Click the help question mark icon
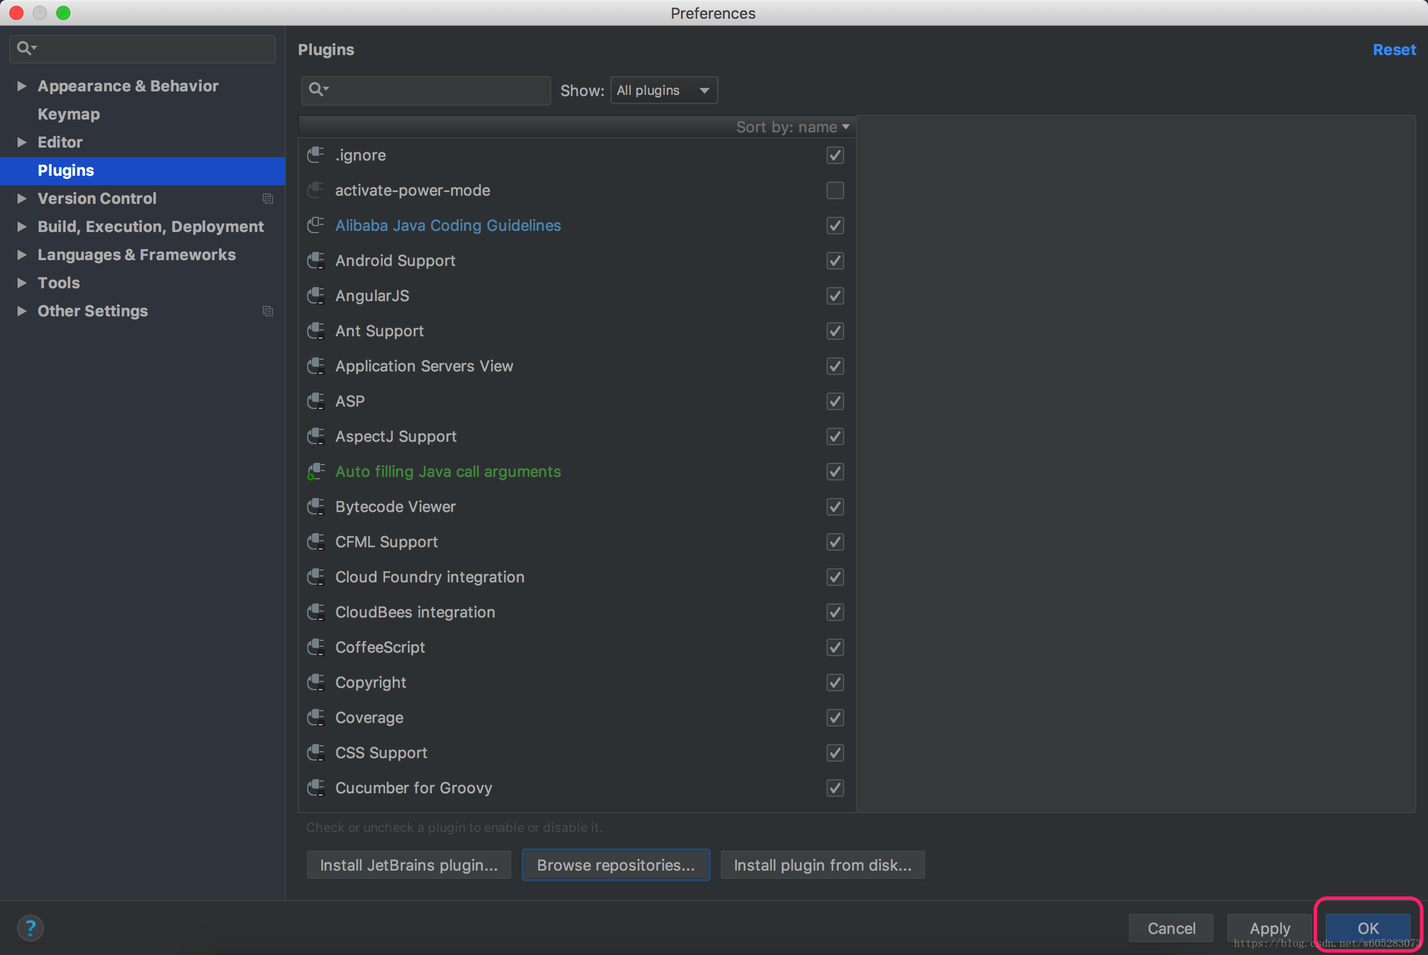Image resolution: width=1428 pixels, height=955 pixels. (30, 927)
